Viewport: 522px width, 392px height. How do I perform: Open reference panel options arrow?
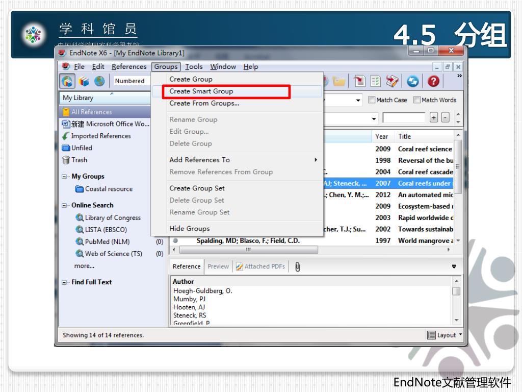tap(454, 266)
